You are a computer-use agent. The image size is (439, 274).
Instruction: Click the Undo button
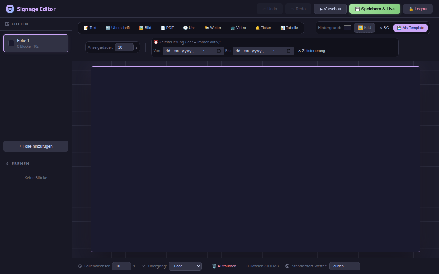[270, 9]
